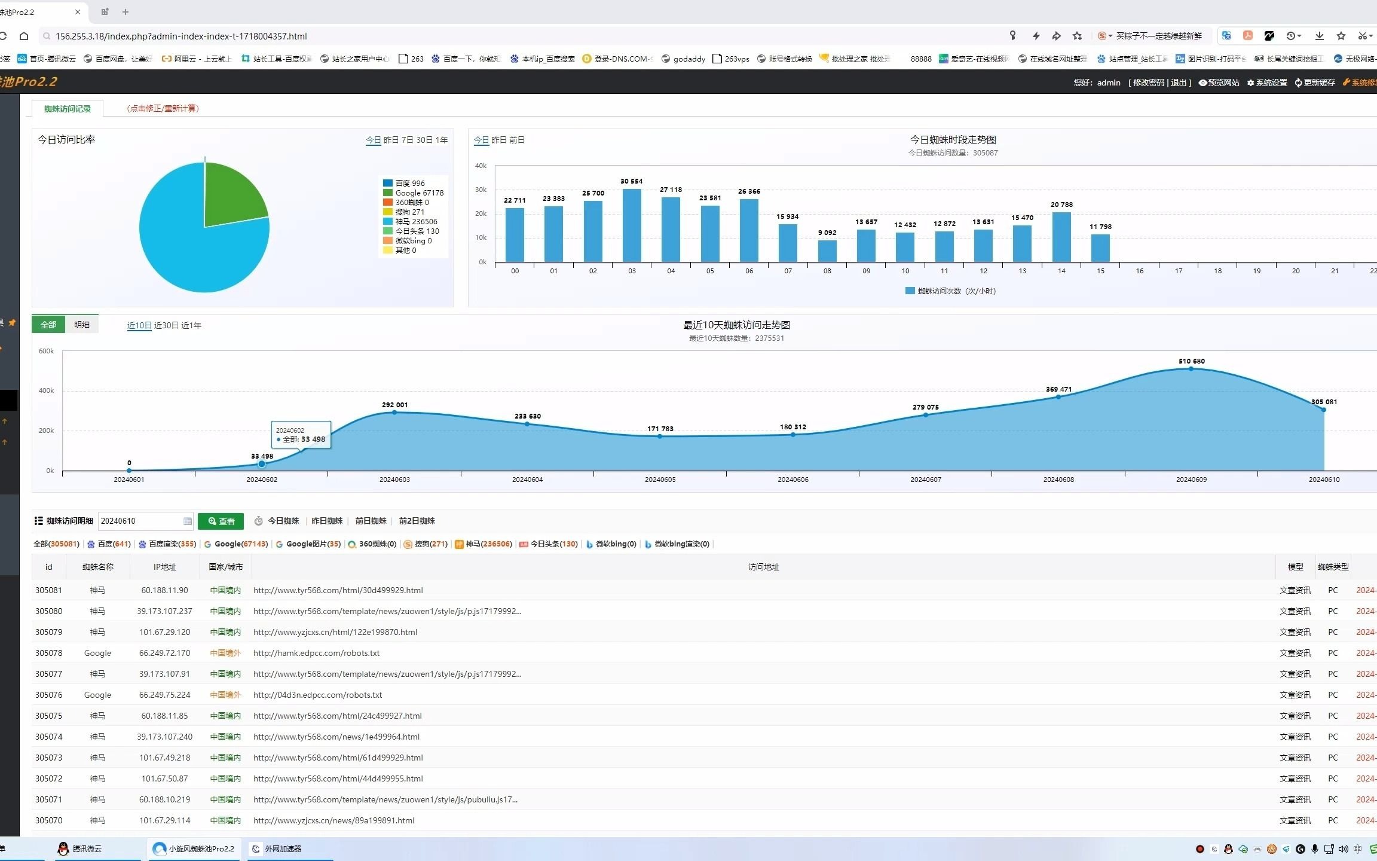Click 点击修正/重新计算 link

coord(163,108)
